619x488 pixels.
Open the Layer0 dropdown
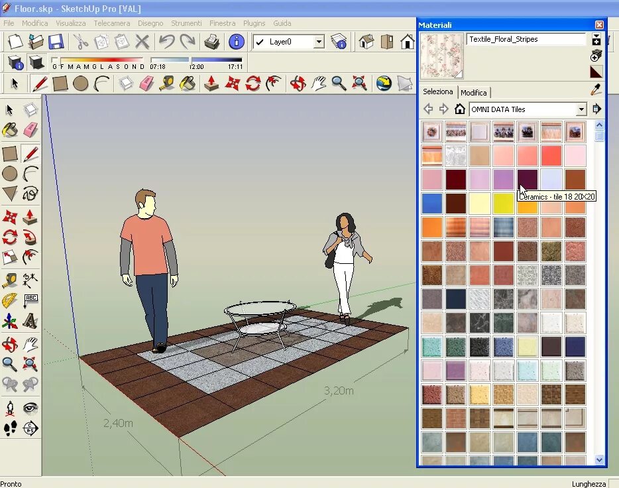tap(319, 42)
